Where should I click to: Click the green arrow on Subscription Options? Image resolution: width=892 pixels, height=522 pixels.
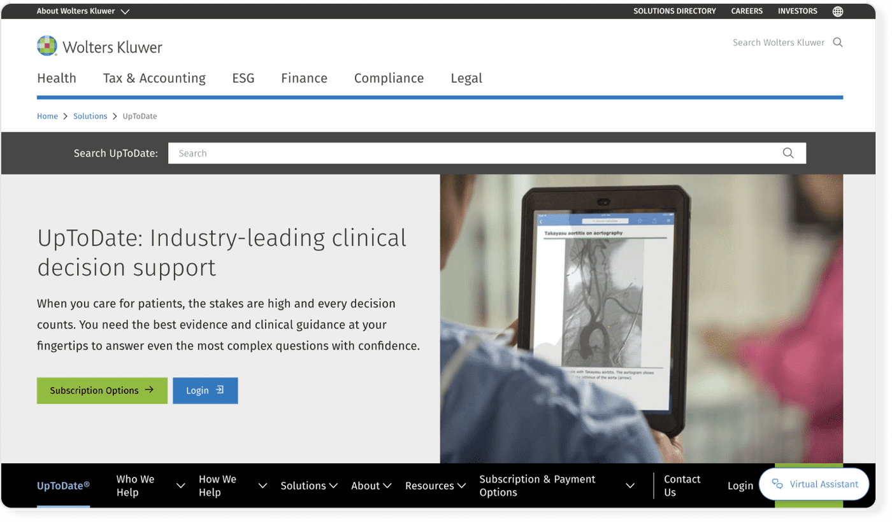tap(148, 390)
